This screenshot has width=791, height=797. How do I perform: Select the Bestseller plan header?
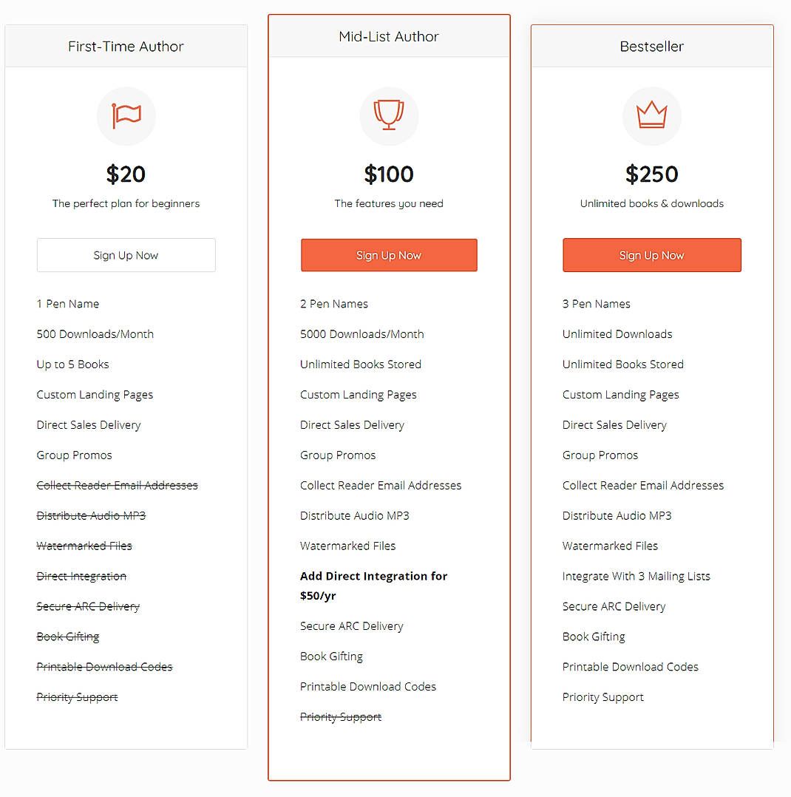[x=652, y=46]
